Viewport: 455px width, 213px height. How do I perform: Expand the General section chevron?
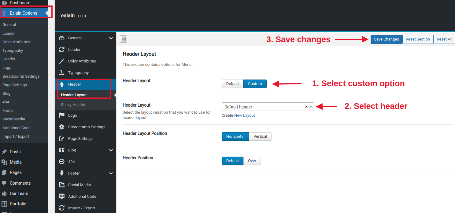click(111, 38)
